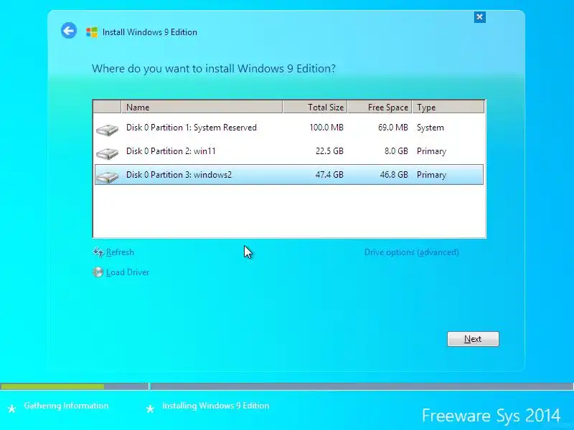Open Drive options (advanced)

pyautogui.click(x=411, y=252)
